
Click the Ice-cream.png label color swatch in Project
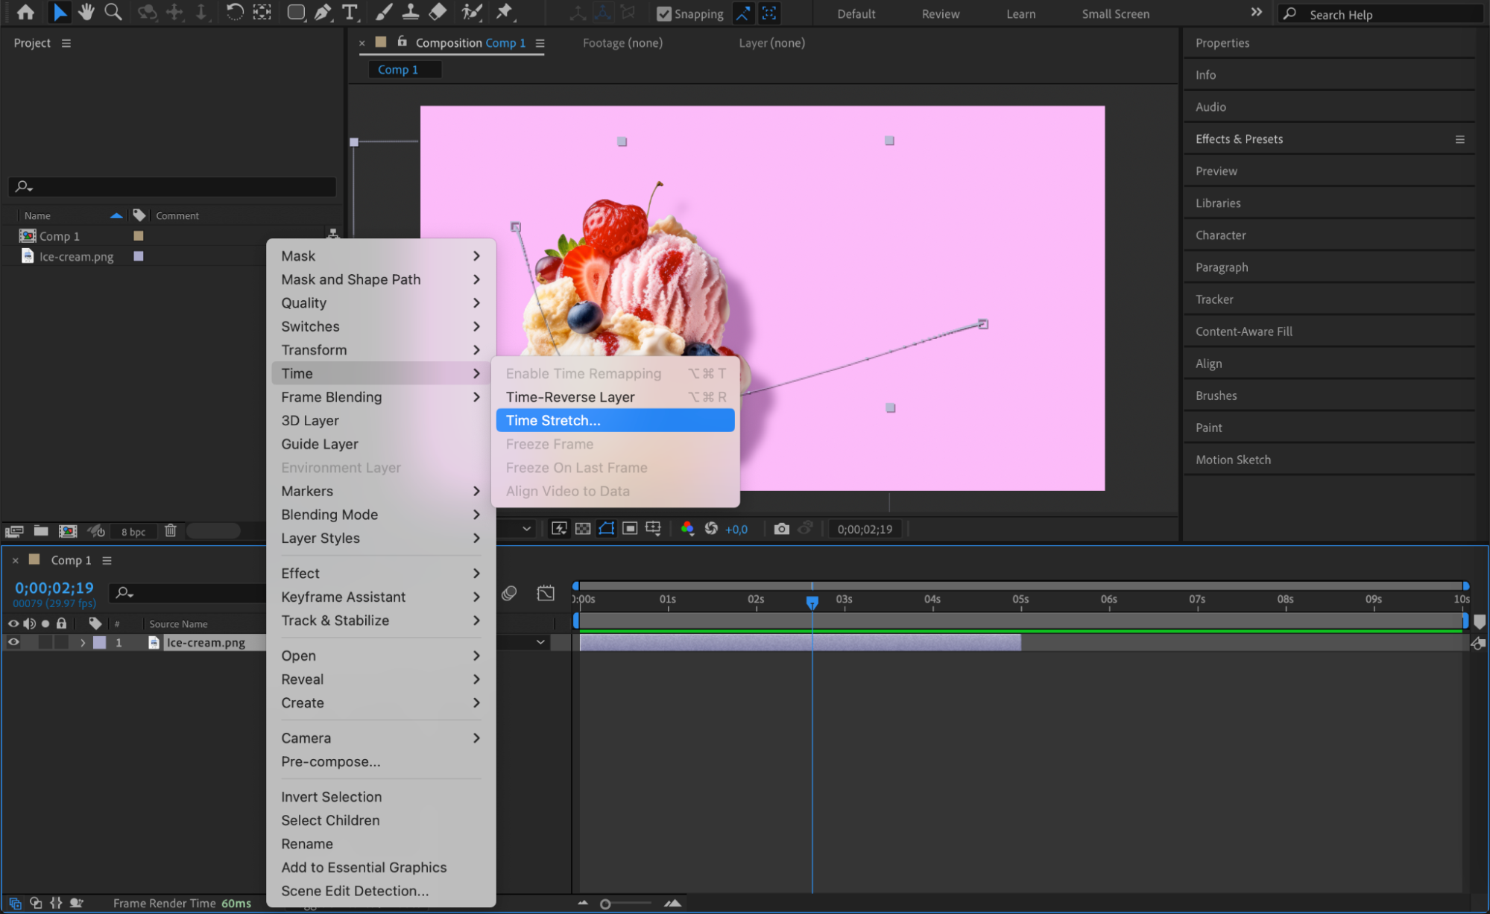pyautogui.click(x=139, y=256)
